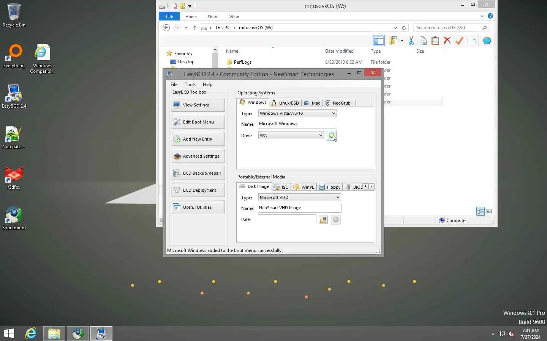Open View Settings in EasyBCD Toolbox
Image resolution: width=547 pixels, height=341 pixels.
(198, 105)
